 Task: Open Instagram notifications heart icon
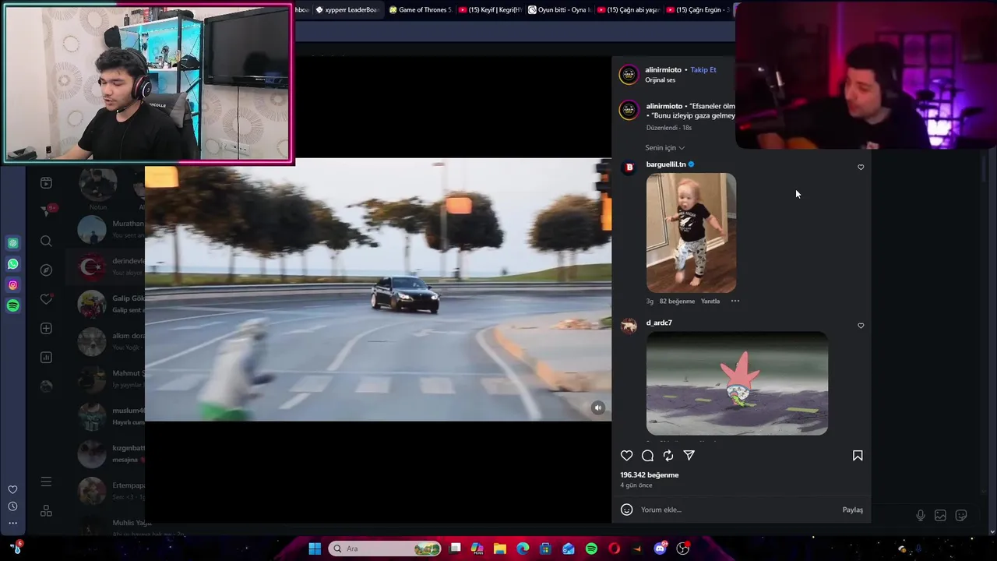pyautogui.click(x=46, y=299)
